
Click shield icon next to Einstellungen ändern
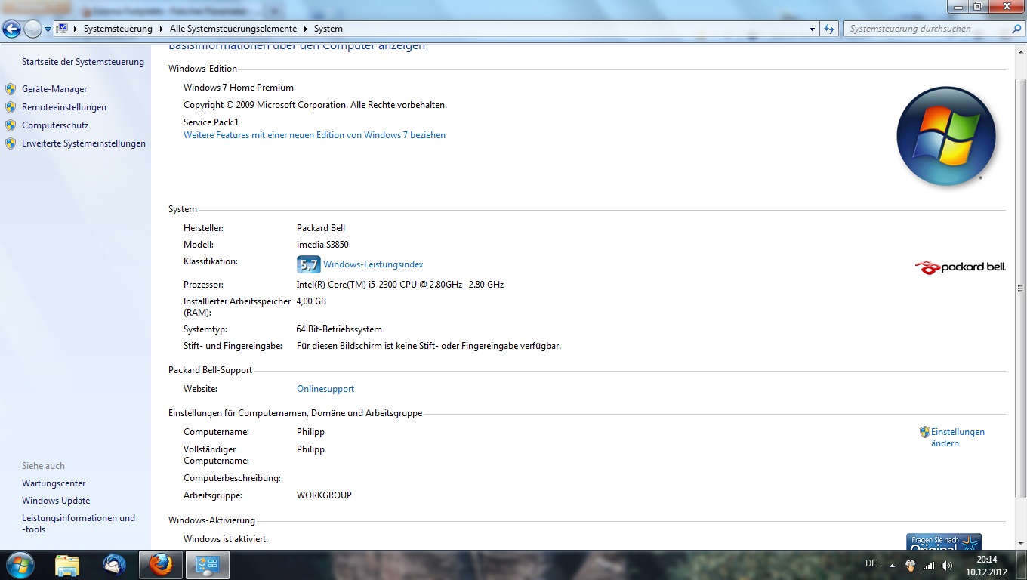point(925,432)
